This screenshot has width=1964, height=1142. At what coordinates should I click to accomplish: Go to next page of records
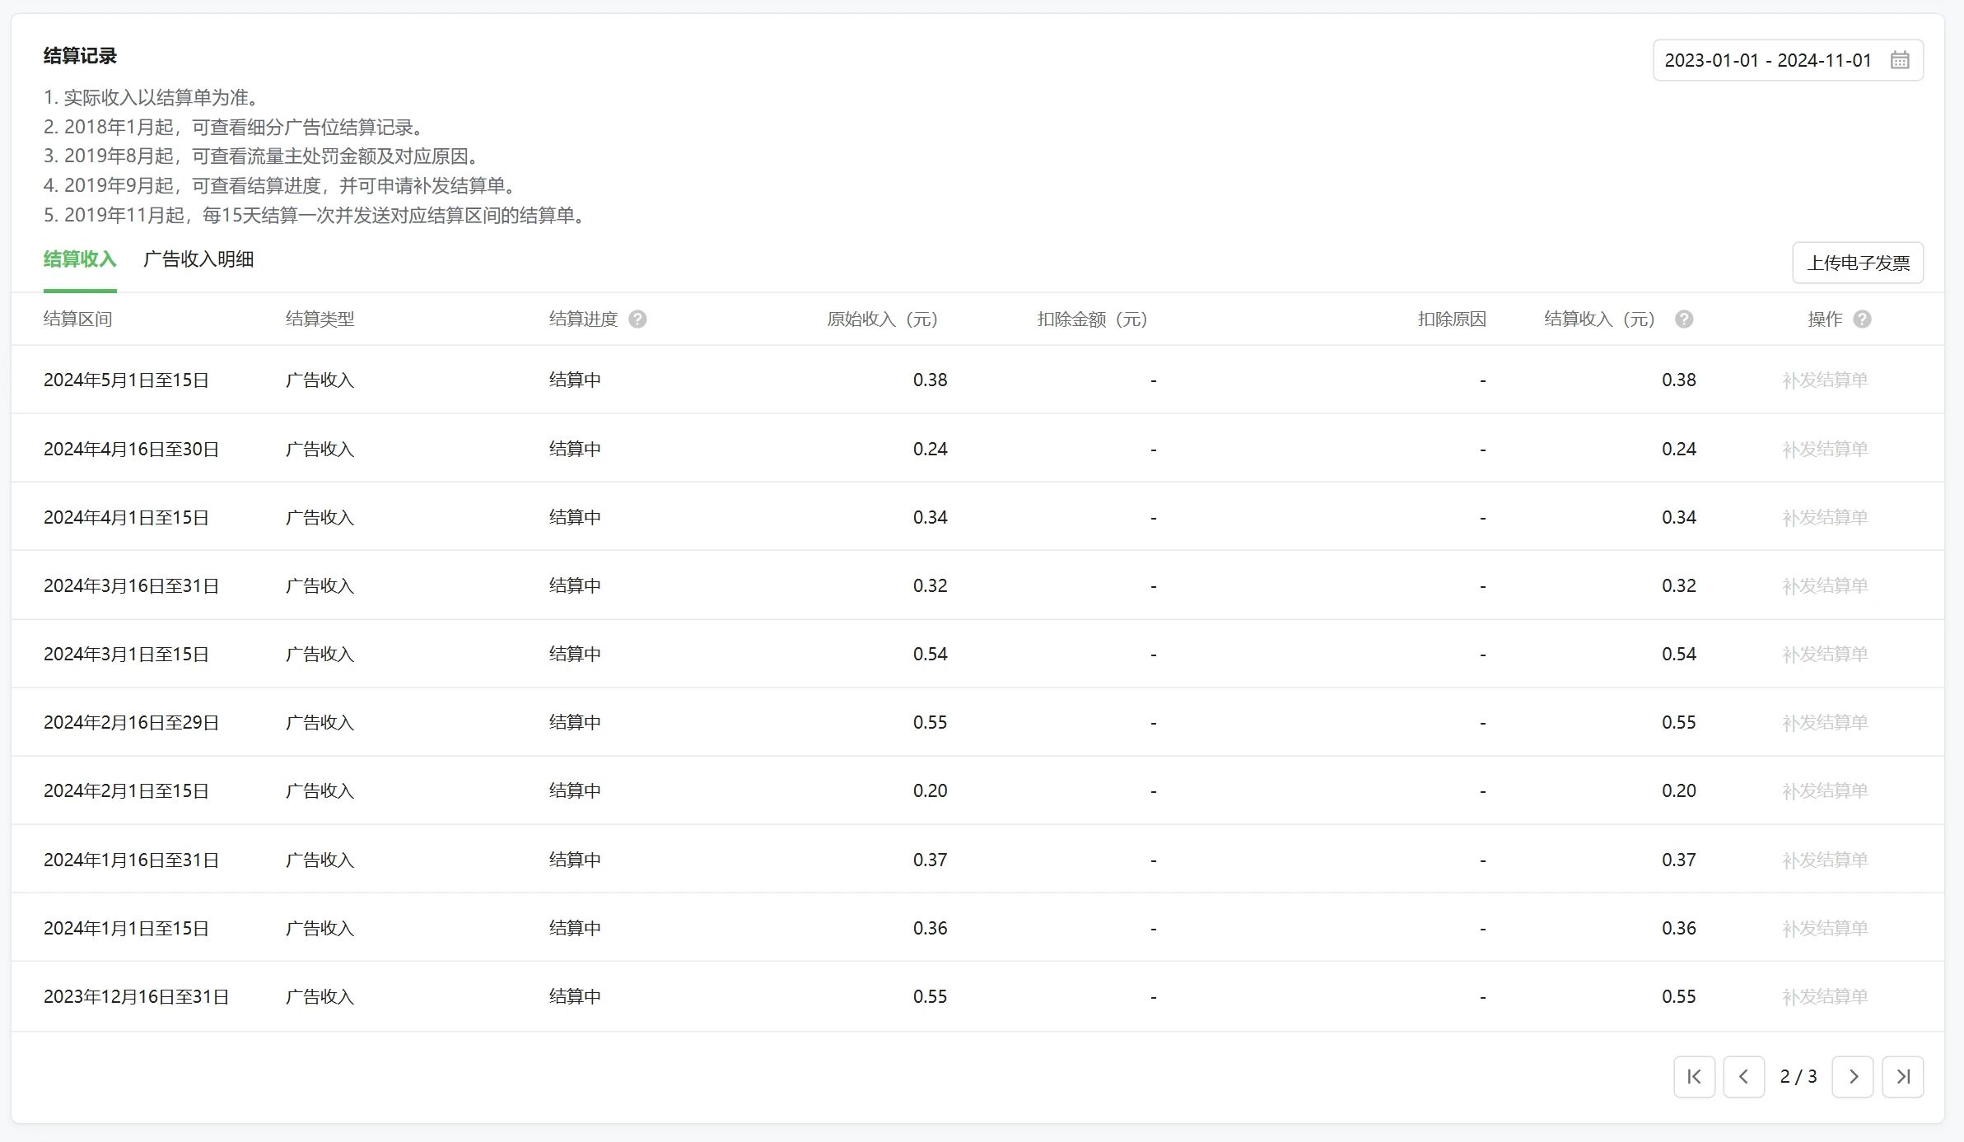tap(1853, 1077)
